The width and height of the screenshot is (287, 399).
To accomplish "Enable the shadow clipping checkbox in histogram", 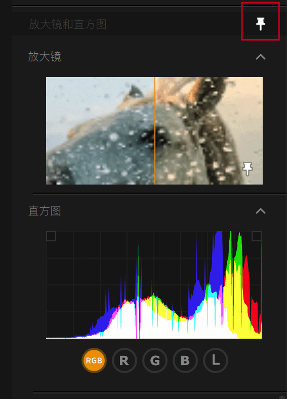I will [51, 236].
